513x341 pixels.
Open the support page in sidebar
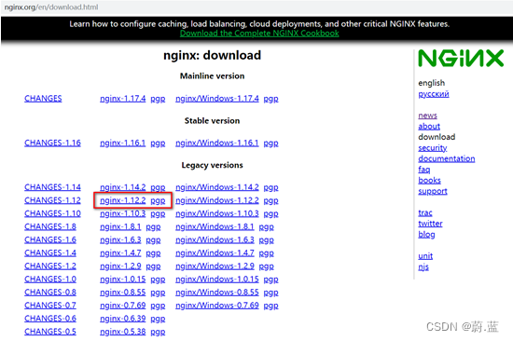click(x=433, y=191)
